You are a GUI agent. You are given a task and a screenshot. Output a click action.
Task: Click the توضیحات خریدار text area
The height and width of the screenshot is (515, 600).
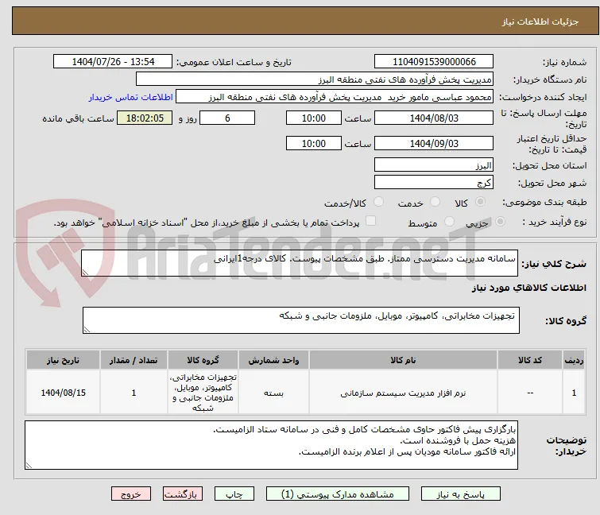(x=271, y=445)
